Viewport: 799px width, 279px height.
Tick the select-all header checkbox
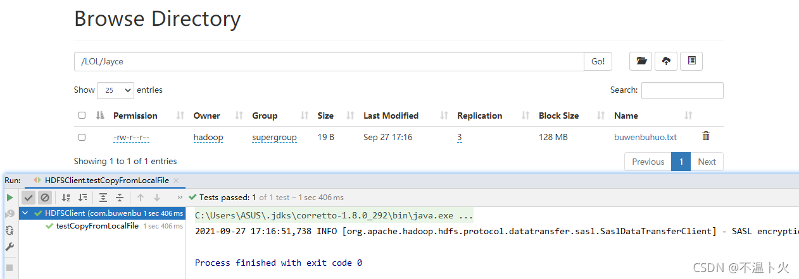[x=82, y=116]
